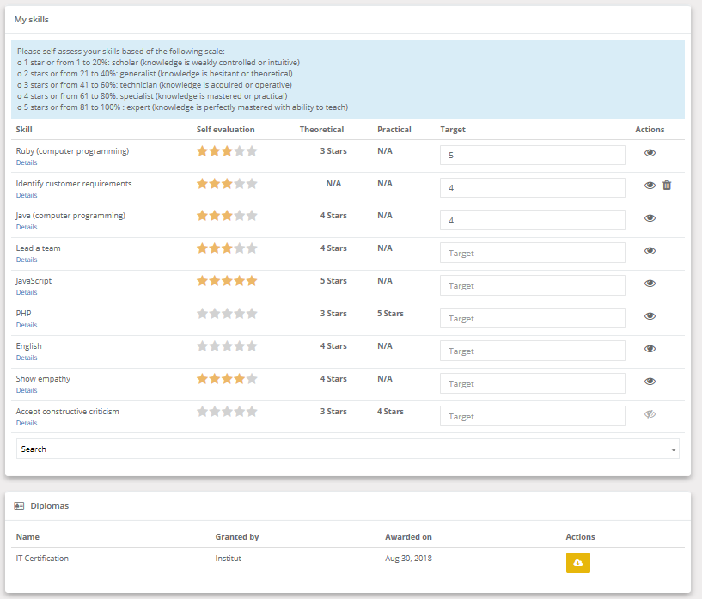This screenshot has width=702, height=599.
Task: Toggle visibility eye for JavaScript skill
Action: (x=650, y=284)
